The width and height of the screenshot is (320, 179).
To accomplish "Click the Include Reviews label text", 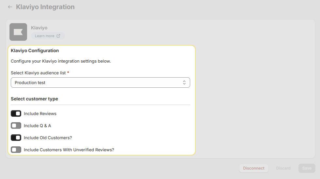I will tap(40, 113).
